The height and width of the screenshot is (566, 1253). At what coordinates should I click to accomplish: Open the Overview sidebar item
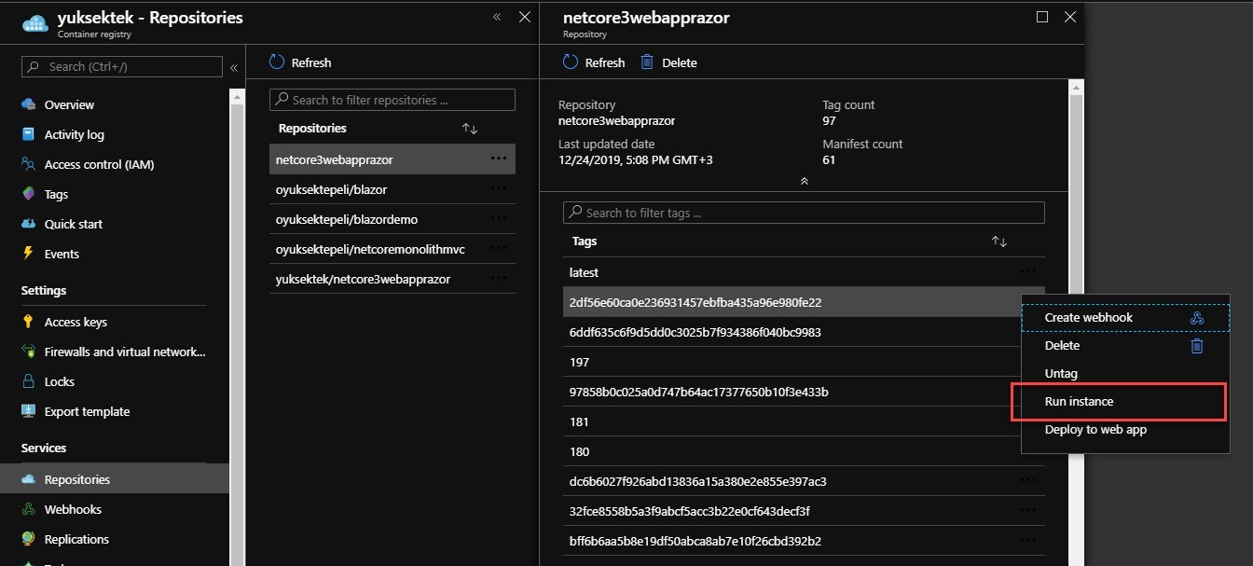[x=69, y=104]
